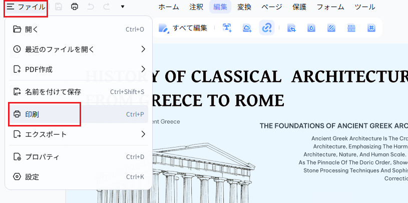Click the heading 'THE FOUNDATIONS OF ANCIENT GREEK ARC'
This screenshot has width=408, height=203.
[333, 126]
